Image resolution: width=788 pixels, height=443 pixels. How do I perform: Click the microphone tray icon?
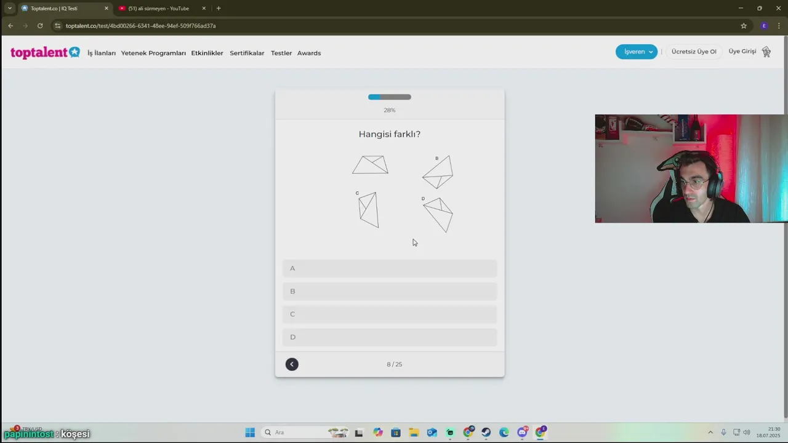pyautogui.click(x=724, y=433)
